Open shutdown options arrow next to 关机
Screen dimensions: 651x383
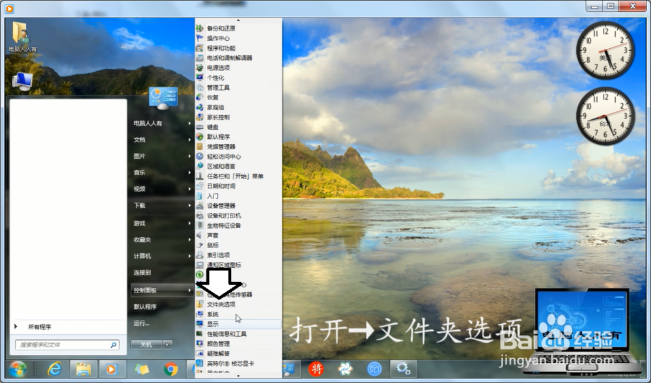coord(167,345)
